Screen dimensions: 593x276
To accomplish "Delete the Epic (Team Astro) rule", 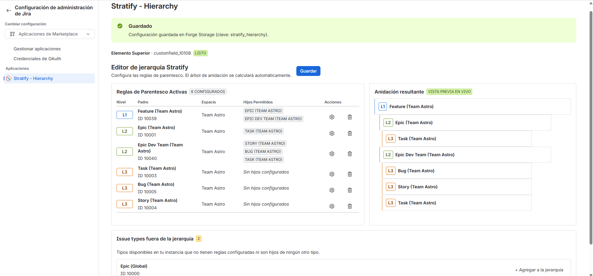I will pos(350,133).
